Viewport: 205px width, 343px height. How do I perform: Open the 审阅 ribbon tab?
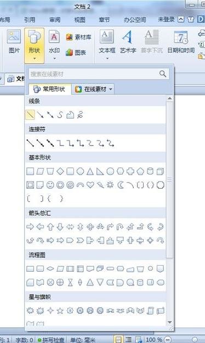(55, 20)
